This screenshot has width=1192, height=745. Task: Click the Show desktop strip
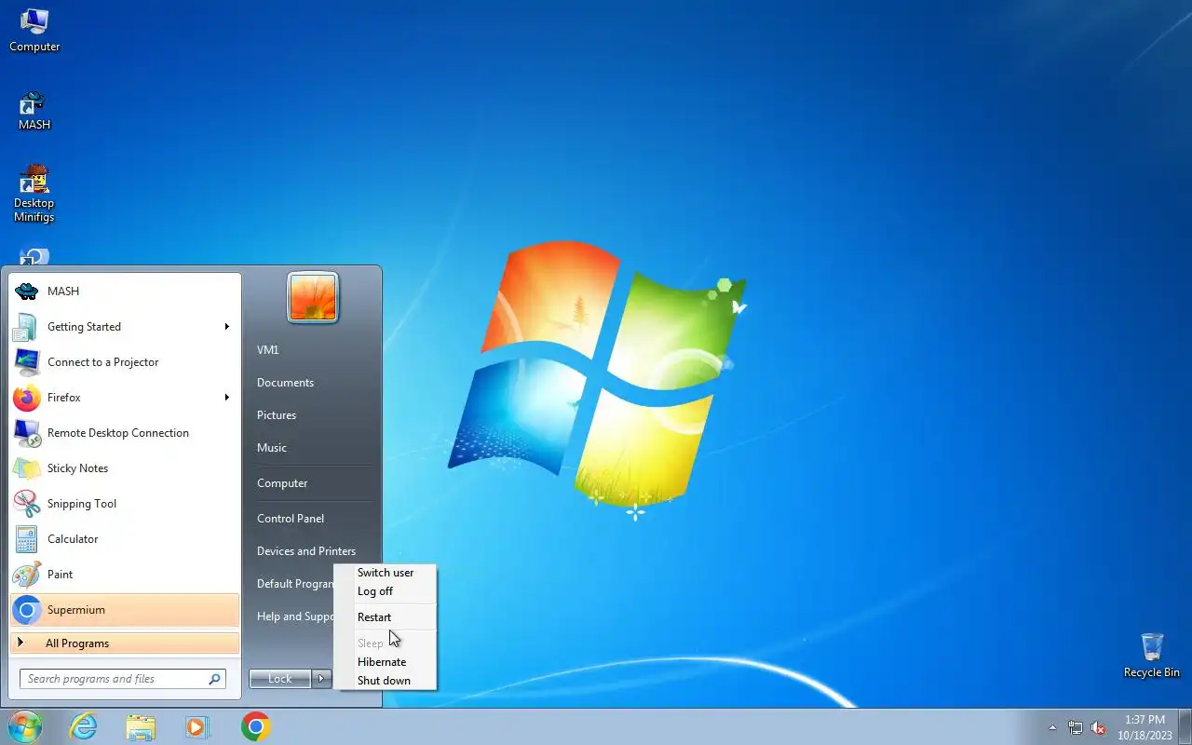tap(1185, 726)
